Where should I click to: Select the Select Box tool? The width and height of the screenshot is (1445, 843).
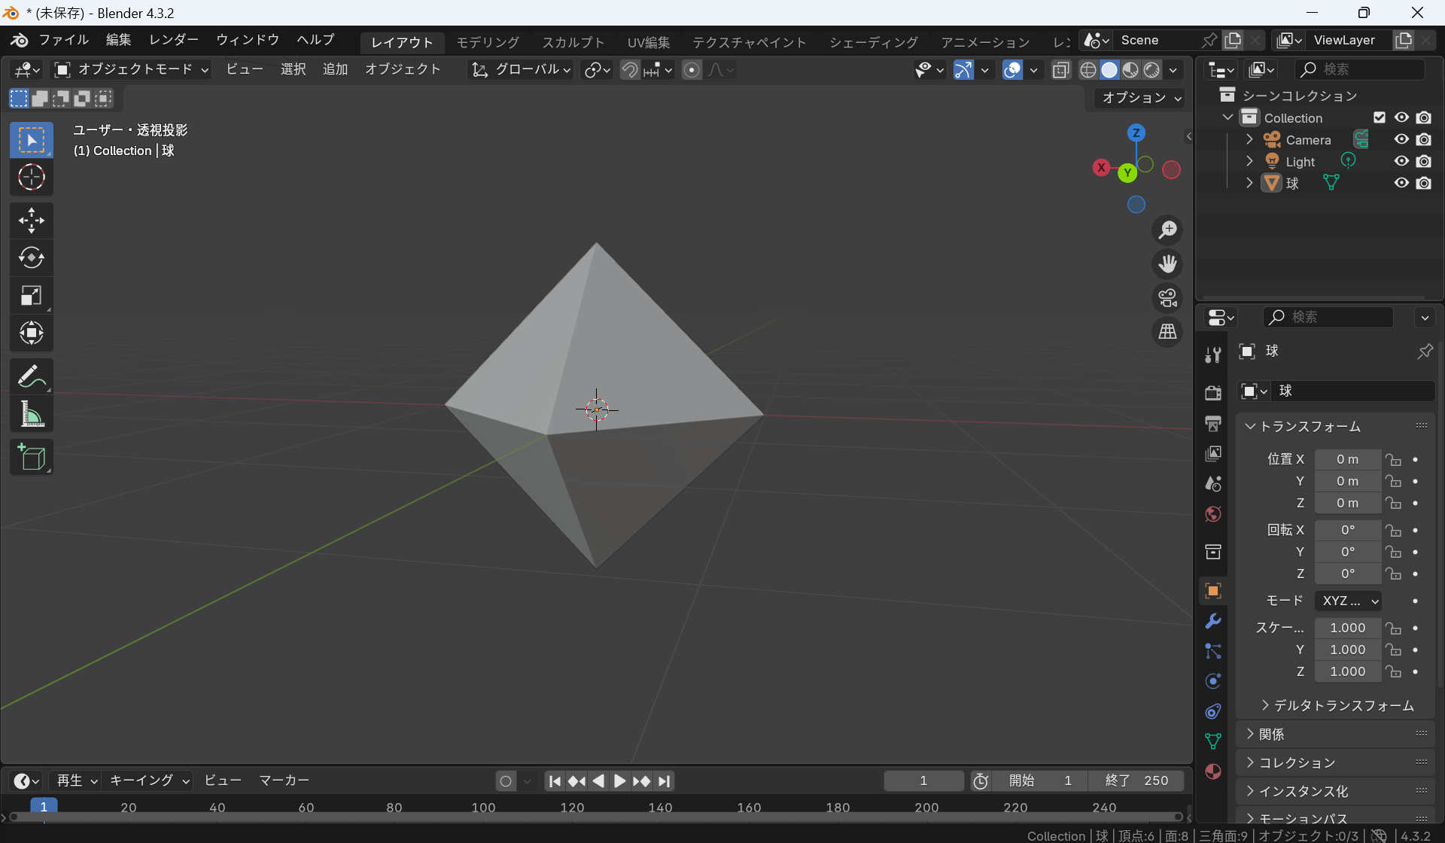(31, 140)
